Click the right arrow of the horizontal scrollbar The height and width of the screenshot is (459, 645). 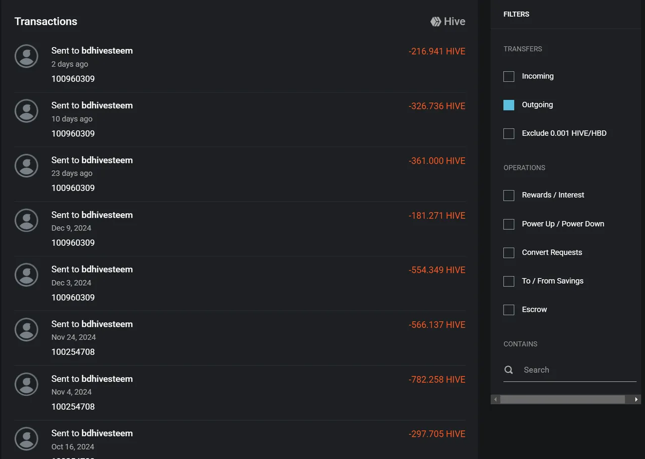636,400
